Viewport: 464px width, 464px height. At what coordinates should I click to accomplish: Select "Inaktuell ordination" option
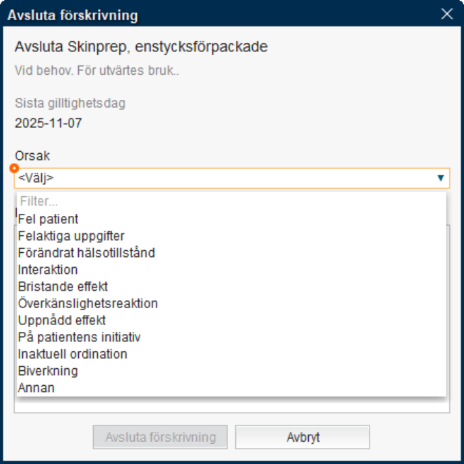tap(73, 354)
